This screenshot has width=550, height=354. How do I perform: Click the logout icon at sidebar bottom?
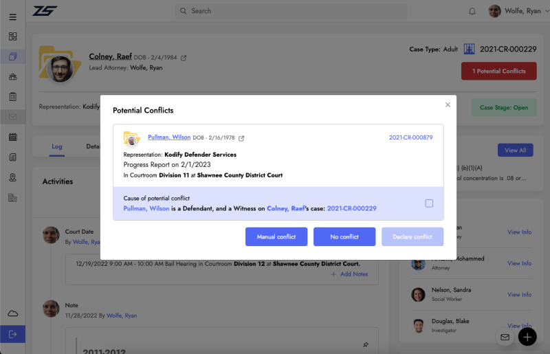(12, 334)
